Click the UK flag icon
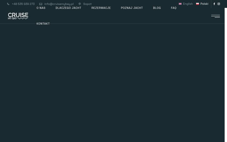 click(180, 4)
